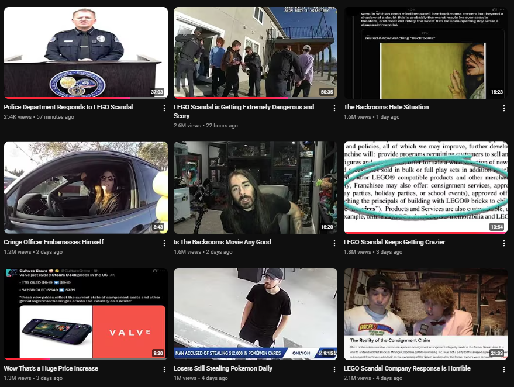Open 'LEGO Scandal Keeps Getting Crazier' title

(394, 242)
